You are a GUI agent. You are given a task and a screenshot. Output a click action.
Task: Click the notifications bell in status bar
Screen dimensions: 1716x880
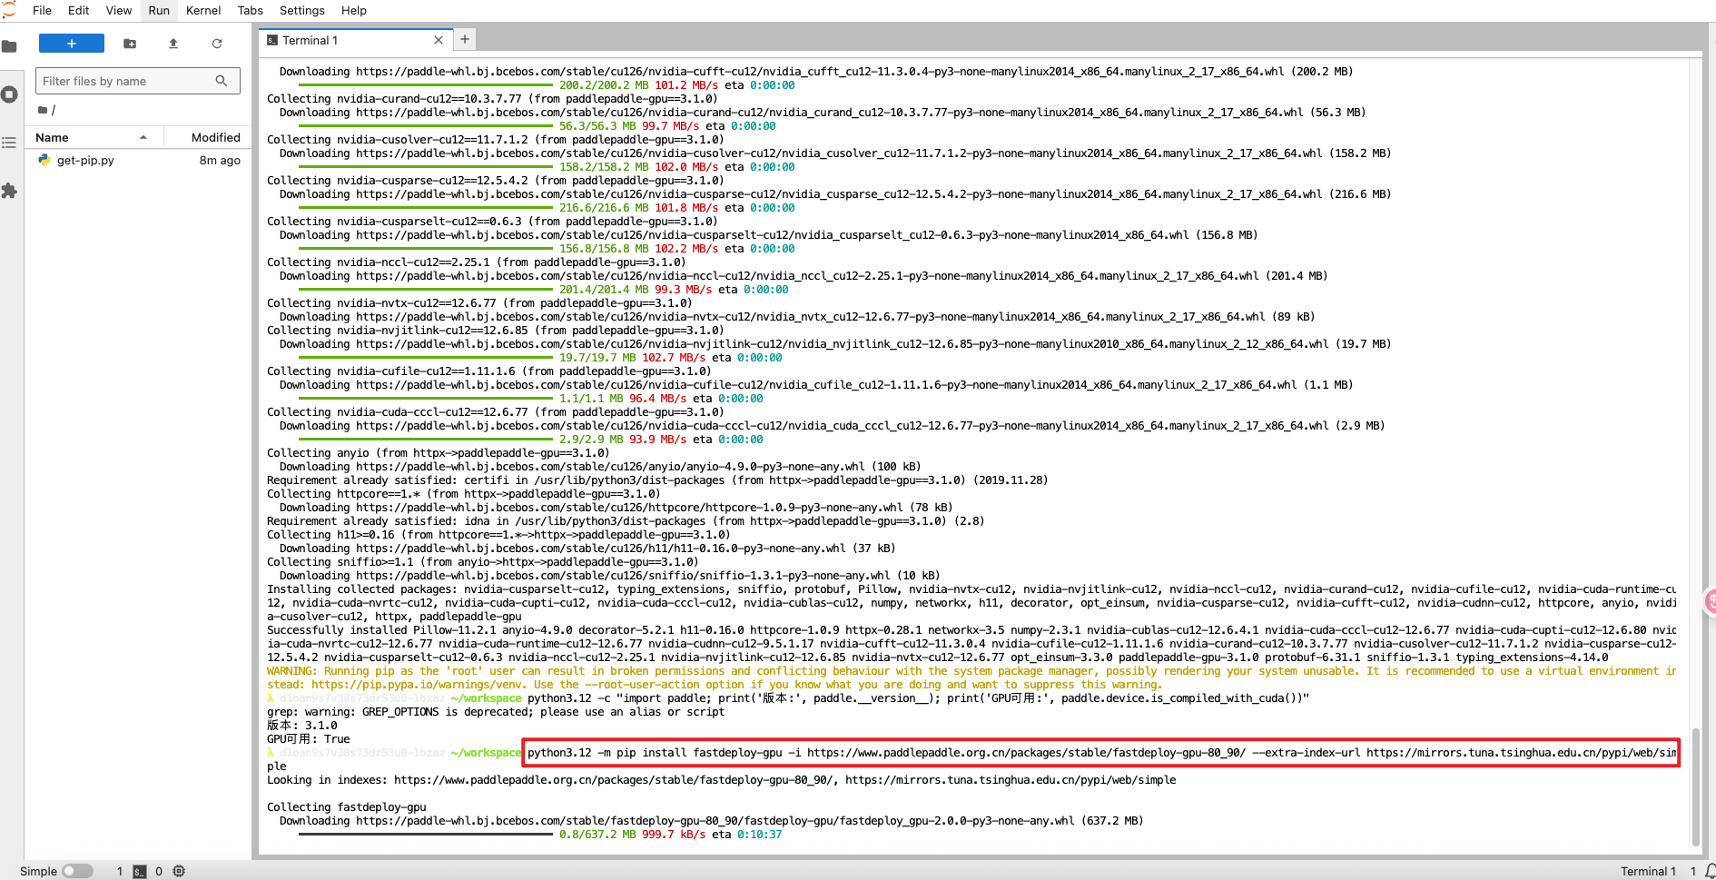point(1710,871)
